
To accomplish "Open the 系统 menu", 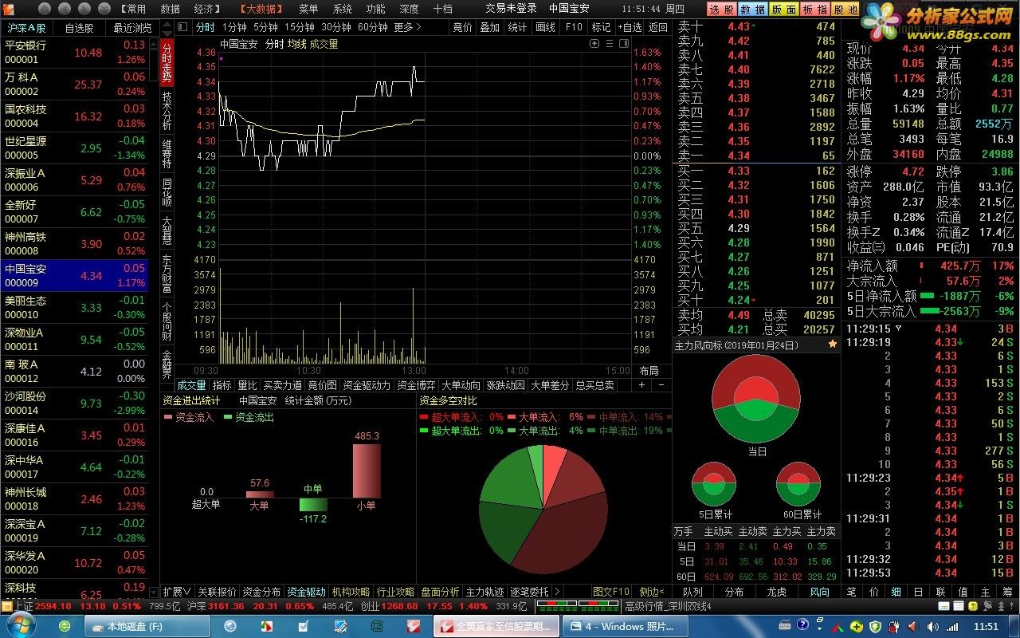I will tap(343, 8).
